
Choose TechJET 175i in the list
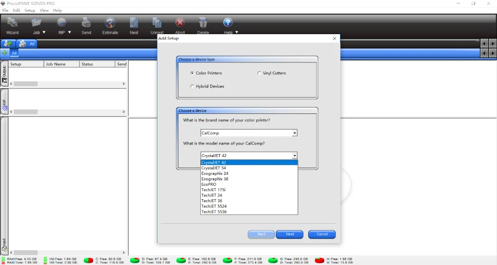point(249,190)
